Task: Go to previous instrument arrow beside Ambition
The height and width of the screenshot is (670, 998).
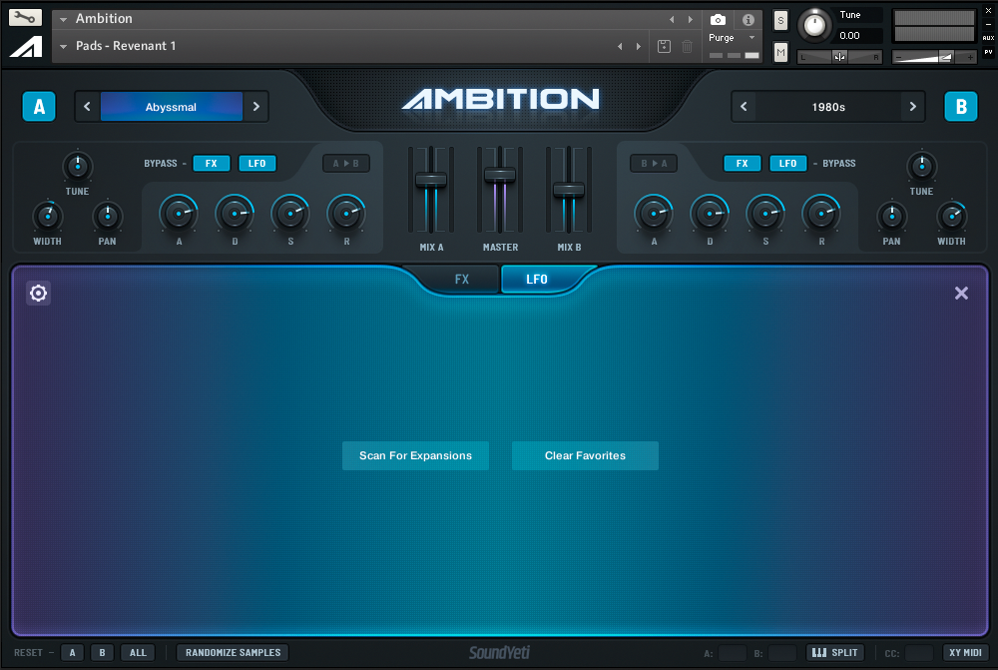Action: 672,20
